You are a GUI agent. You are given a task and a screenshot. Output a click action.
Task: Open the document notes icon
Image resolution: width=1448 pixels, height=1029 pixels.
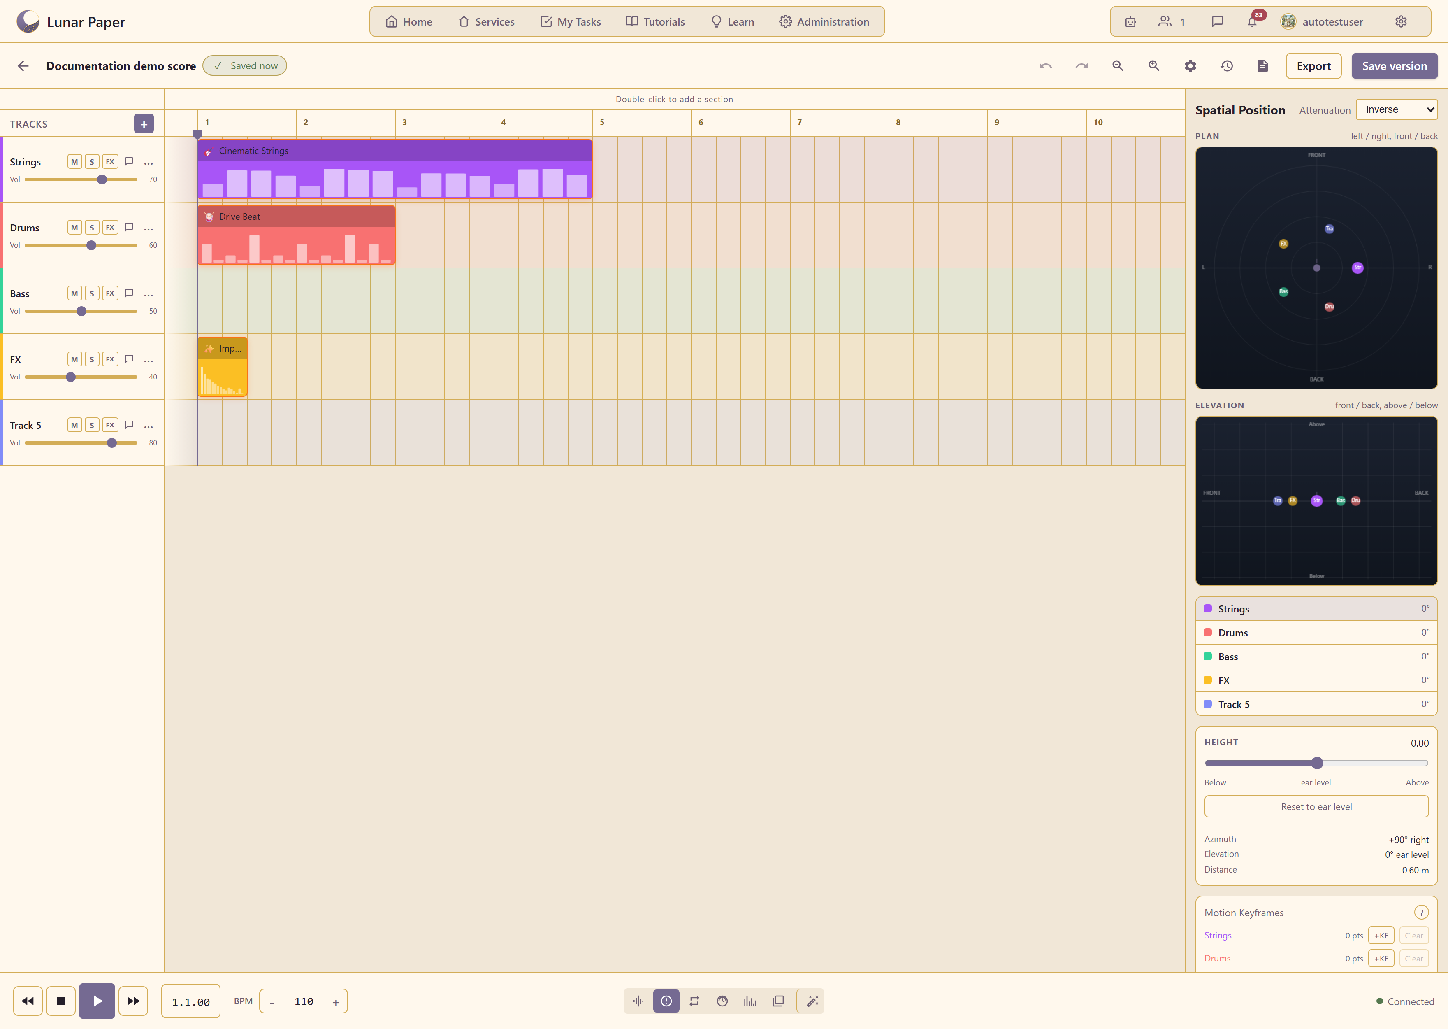coord(1262,66)
